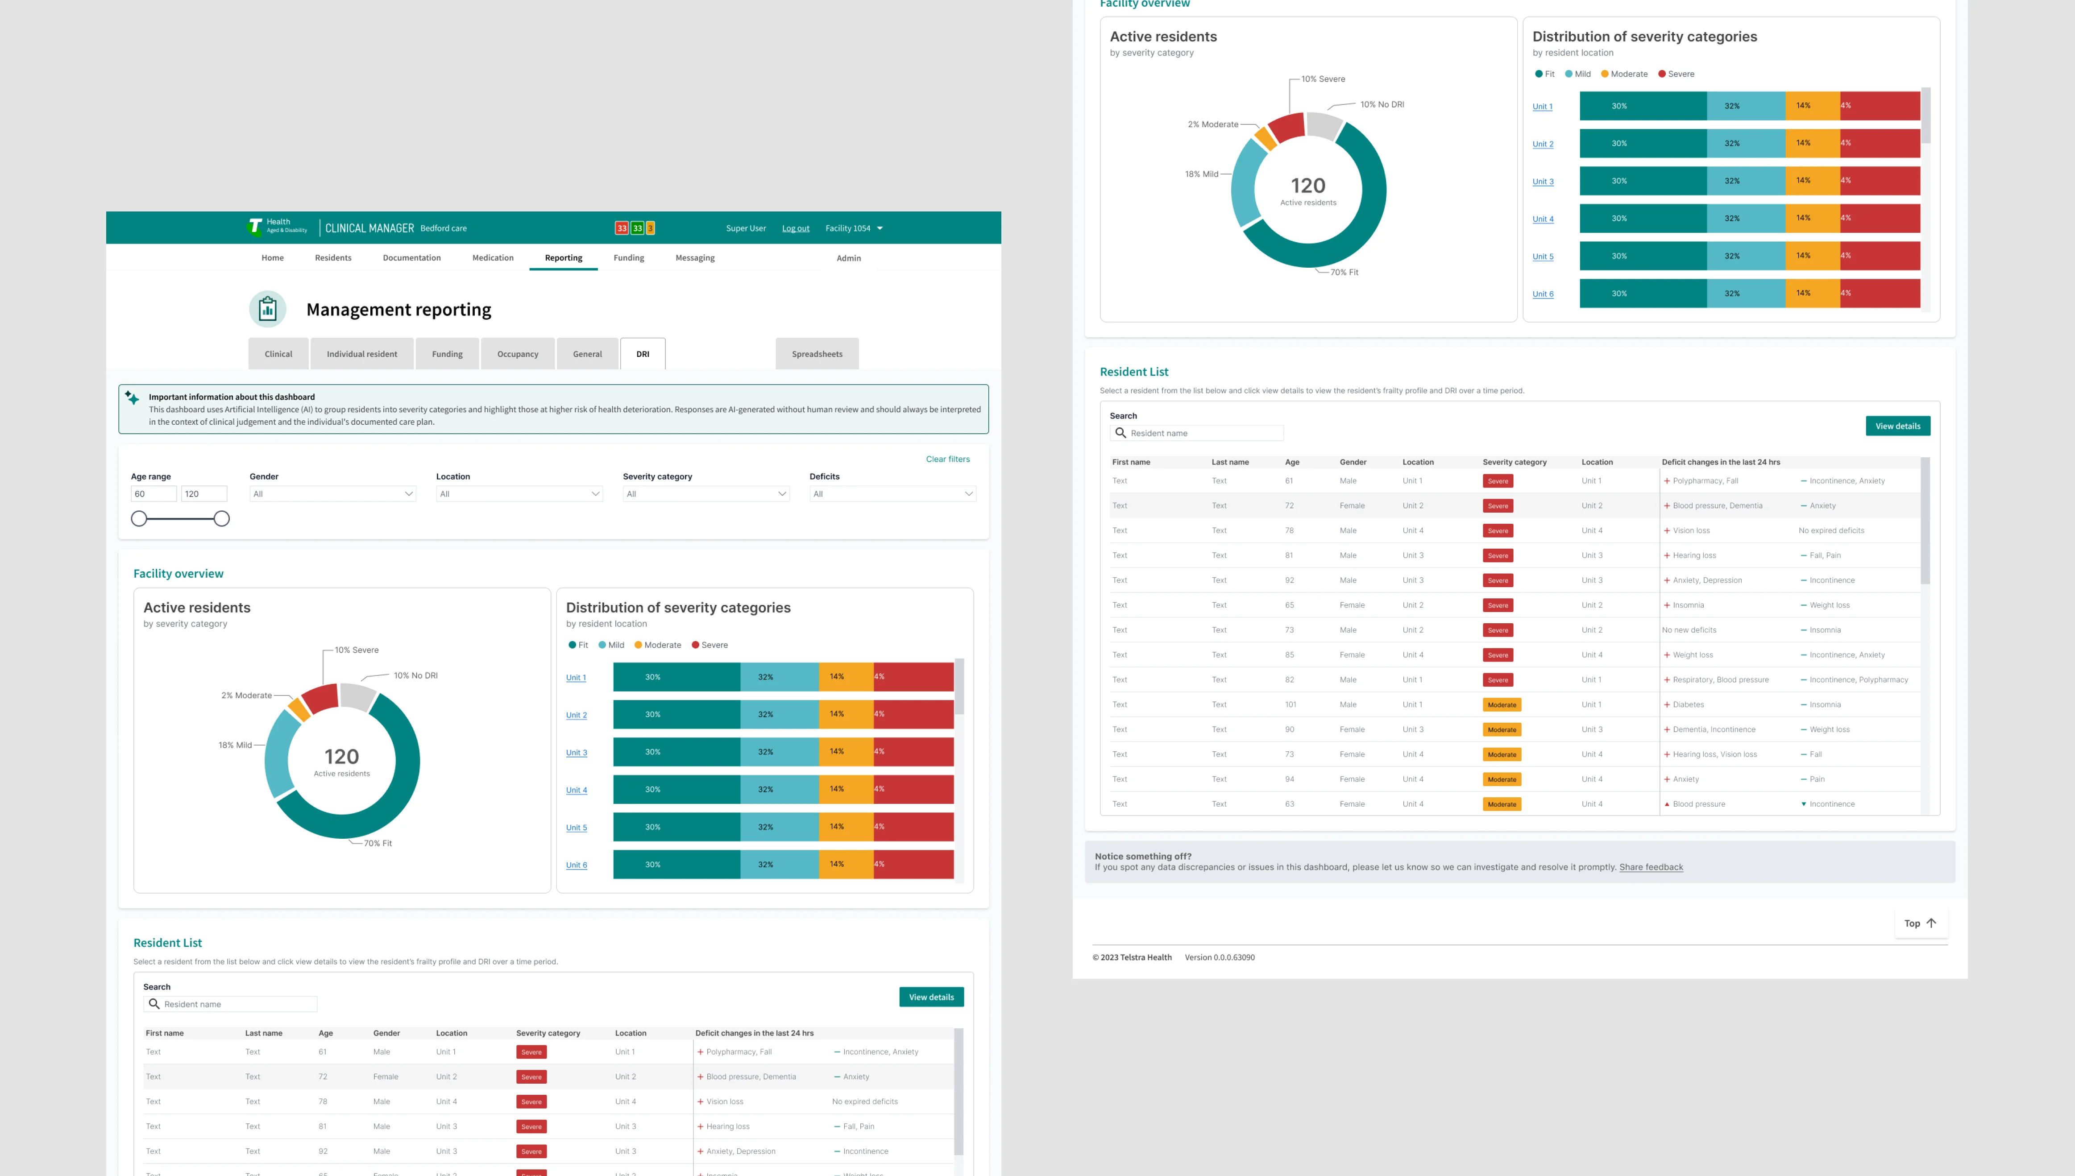Open the Spreadsheets tab
Viewport: 2075px width, 1176px height.
(x=817, y=354)
